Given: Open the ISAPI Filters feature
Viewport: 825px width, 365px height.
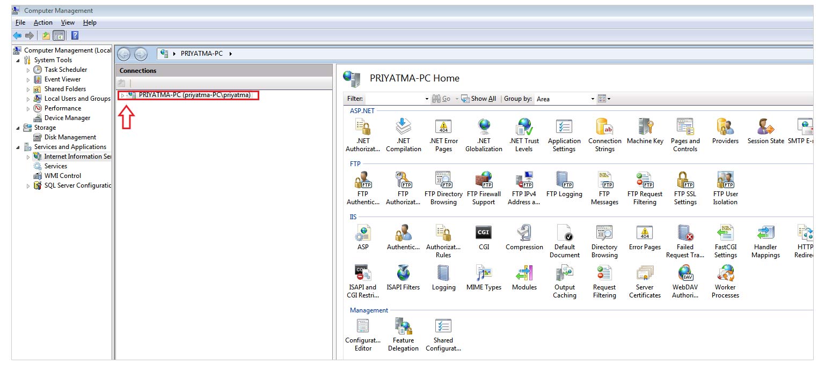Looking at the screenshot, I should pos(403,278).
